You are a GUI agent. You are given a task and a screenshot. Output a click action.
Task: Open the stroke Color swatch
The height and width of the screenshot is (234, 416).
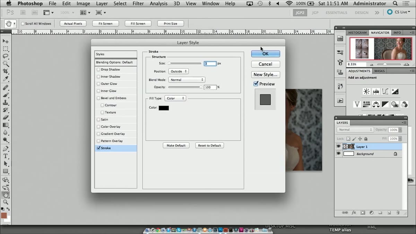[164, 108]
